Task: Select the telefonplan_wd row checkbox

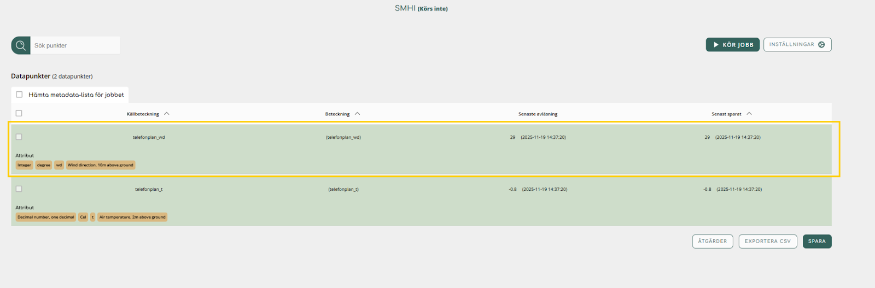Action: coord(19,137)
